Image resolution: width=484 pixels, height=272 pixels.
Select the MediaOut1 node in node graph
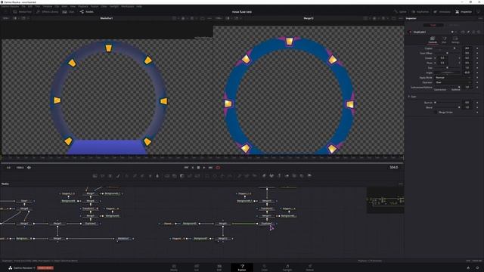tap(123, 239)
